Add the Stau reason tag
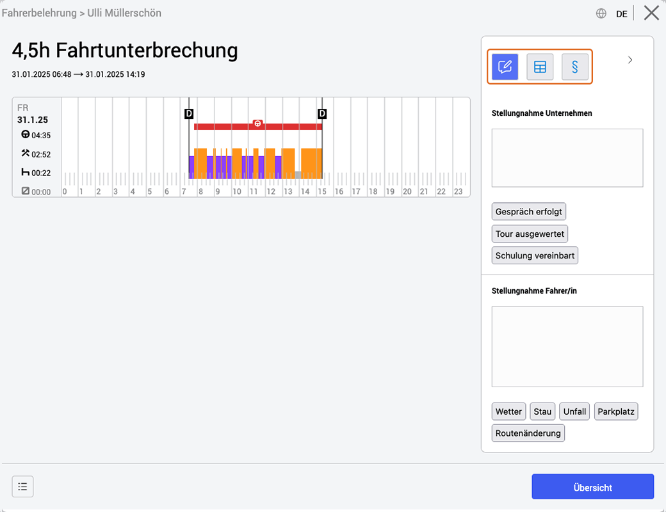Viewport: 666px width, 512px height. point(542,412)
